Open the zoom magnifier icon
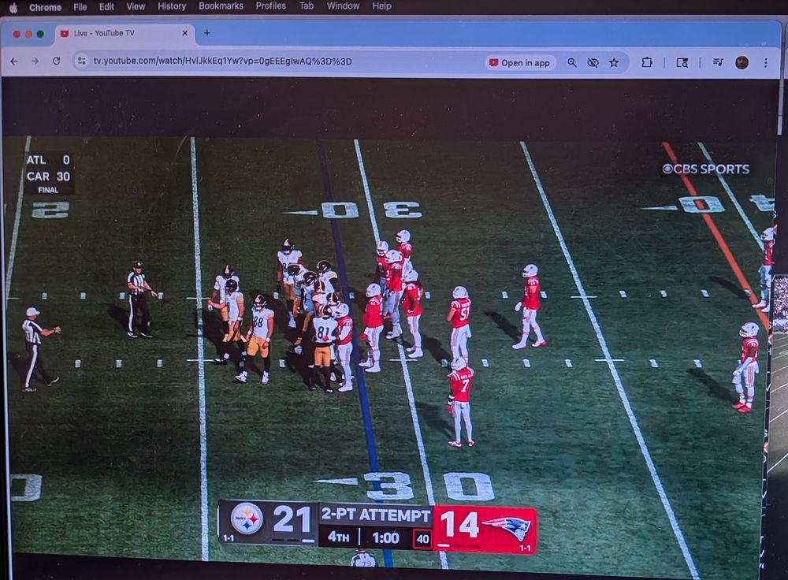The image size is (788, 580). click(572, 62)
